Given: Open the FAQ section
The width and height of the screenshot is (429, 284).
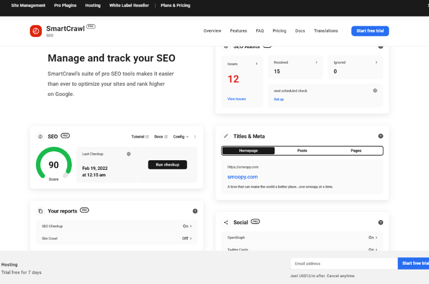Looking at the screenshot, I should (260, 31).
